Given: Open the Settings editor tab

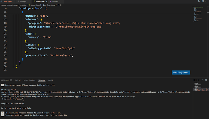Looking at the screenshot, I should coord(23,1).
